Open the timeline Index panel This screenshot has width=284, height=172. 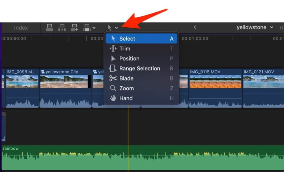click(21, 28)
